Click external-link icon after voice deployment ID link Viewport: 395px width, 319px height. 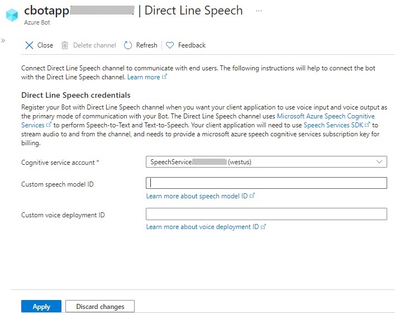(x=263, y=227)
